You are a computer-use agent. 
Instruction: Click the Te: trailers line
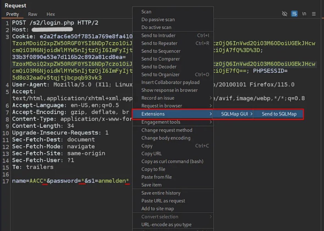coord(33,167)
